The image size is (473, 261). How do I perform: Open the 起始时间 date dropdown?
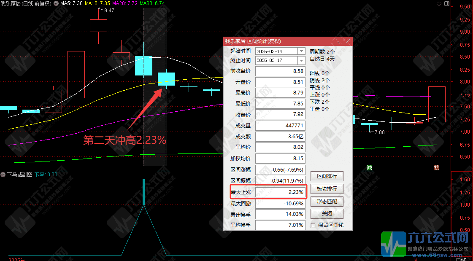[301, 51]
